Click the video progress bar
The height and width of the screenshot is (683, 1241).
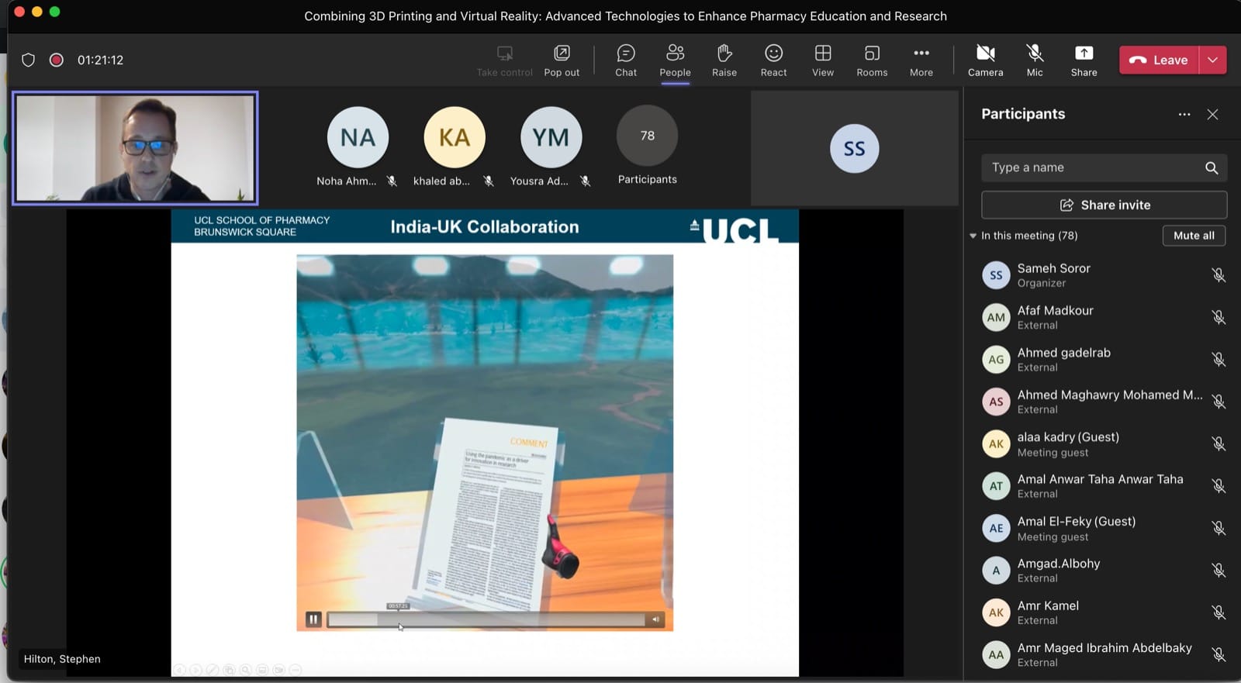[486, 619]
